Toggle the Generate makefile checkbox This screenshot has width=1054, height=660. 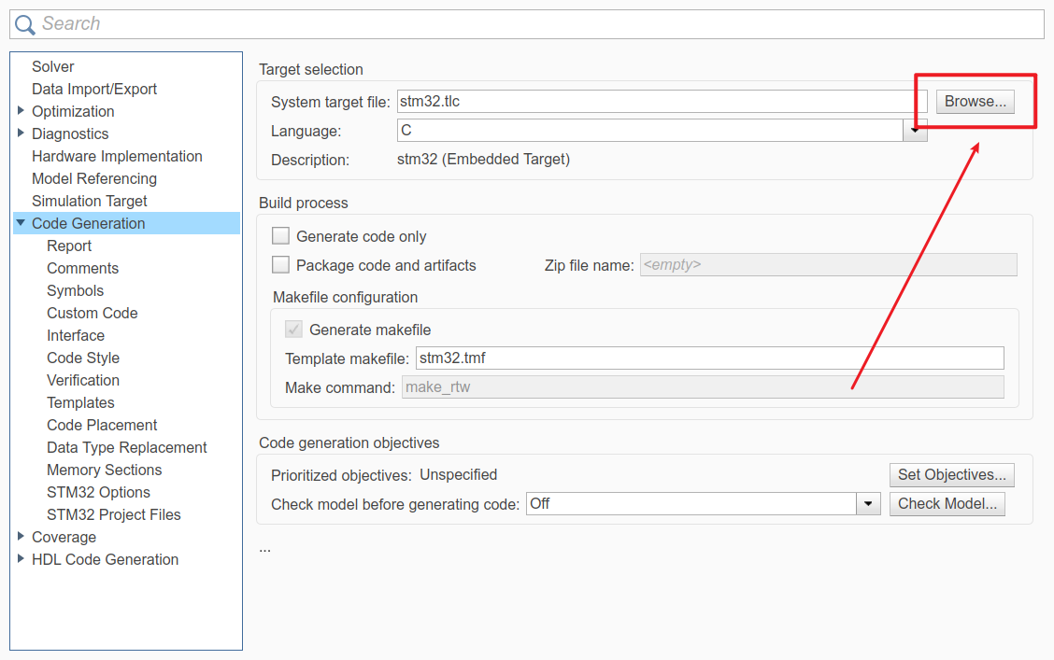(x=293, y=330)
